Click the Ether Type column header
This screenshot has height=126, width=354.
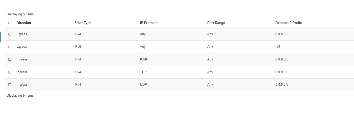pyautogui.click(x=83, y=23)
